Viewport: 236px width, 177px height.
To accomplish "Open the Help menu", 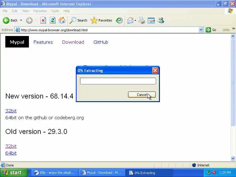I will (x=67, y=11).
